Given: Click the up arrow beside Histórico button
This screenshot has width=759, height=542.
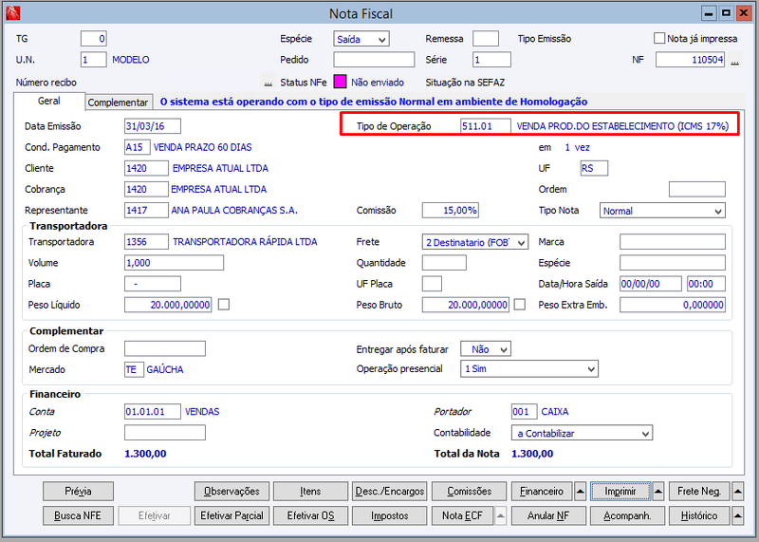Looking at the screenshot, I should point(738,515).
